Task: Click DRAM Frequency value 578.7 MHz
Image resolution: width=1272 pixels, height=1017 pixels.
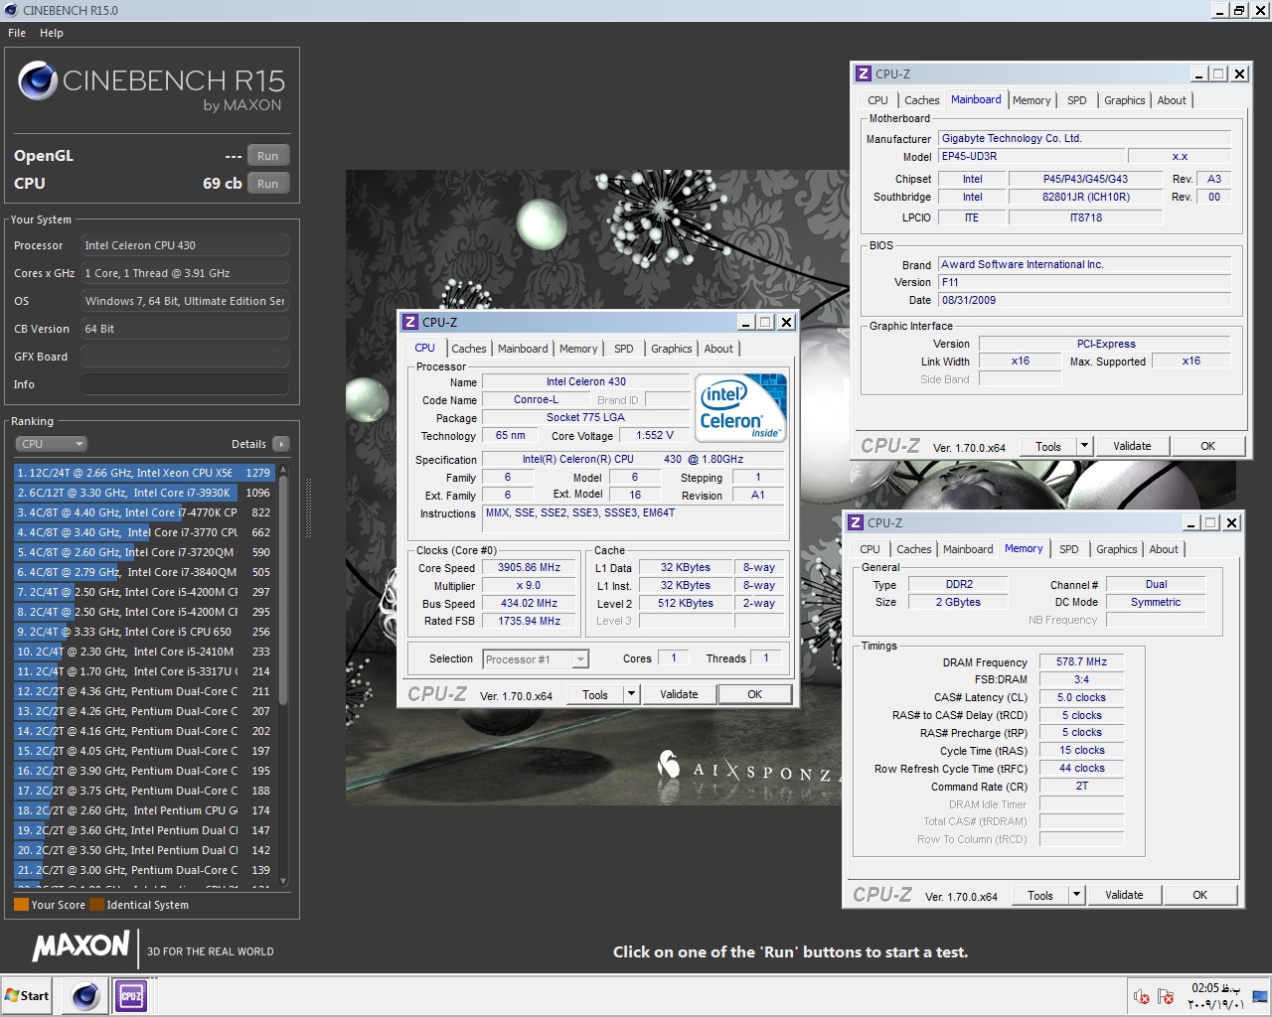Action: click(x=1081, y=661)
